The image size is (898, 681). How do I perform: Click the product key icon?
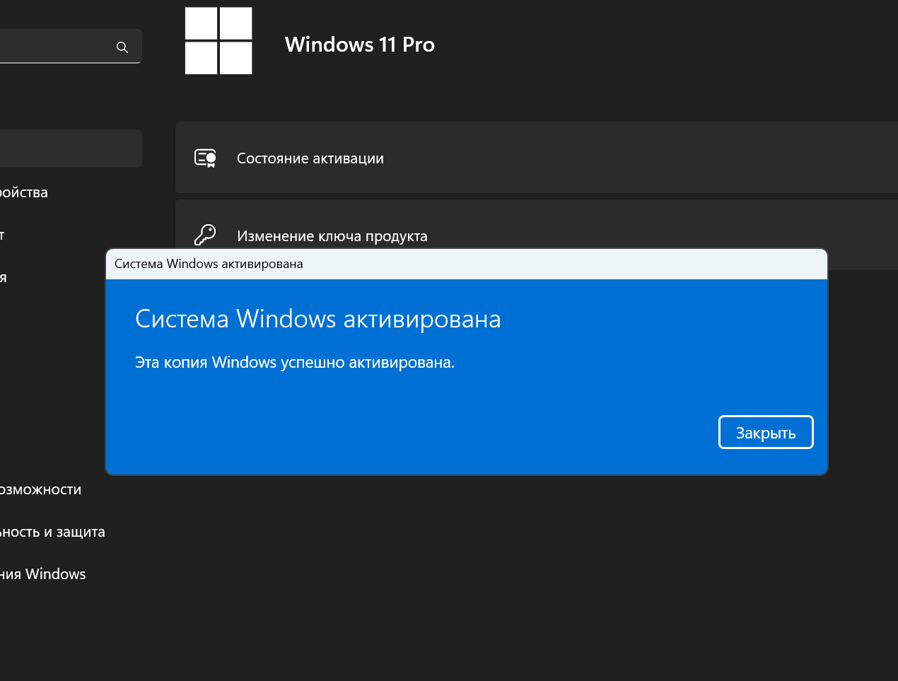205,235
